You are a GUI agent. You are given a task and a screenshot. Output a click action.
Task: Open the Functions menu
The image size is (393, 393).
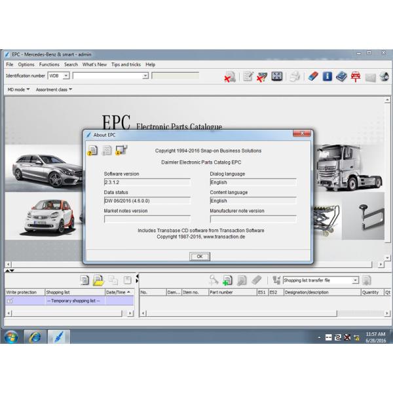click(x=49, y=65)
